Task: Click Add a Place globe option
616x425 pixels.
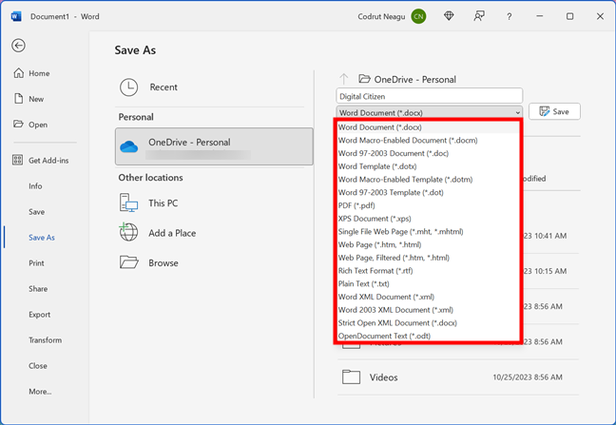Action: (171, 233)
